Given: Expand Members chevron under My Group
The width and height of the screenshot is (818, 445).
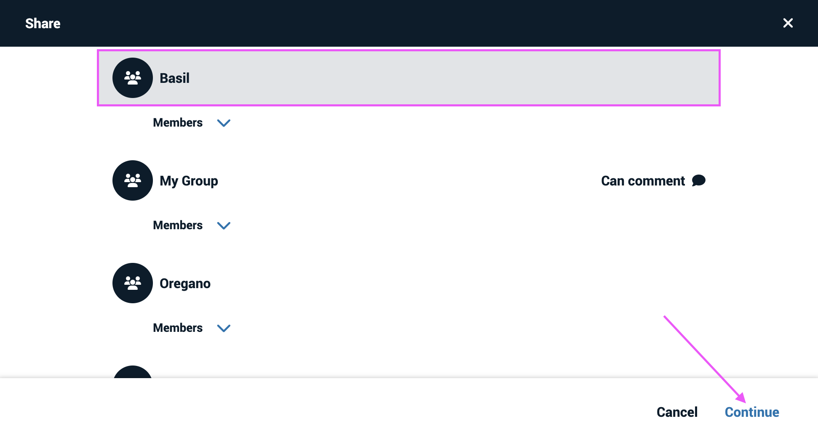Looking at the screenshot, I should pos(224,225).
